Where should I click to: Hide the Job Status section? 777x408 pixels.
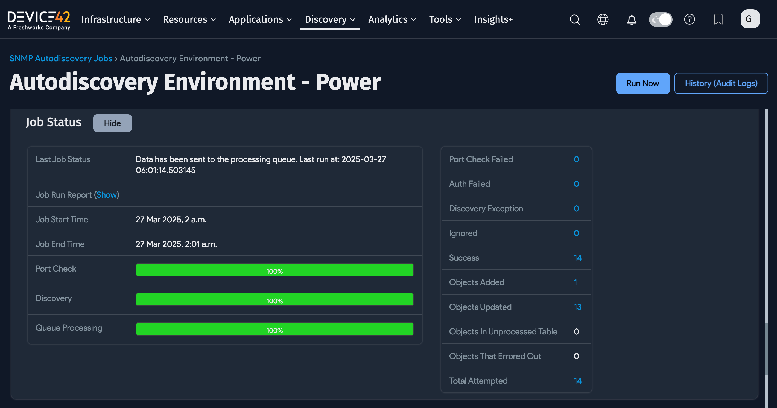112,123
